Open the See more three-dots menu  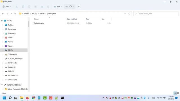pos(79,7)
